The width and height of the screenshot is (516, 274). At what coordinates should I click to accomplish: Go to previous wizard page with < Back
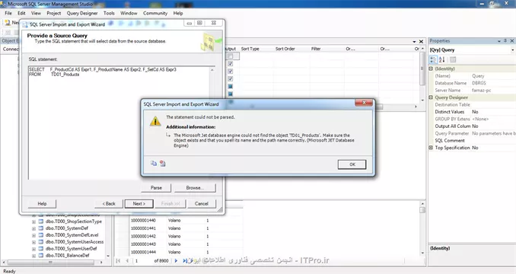(x=109, y=204)
